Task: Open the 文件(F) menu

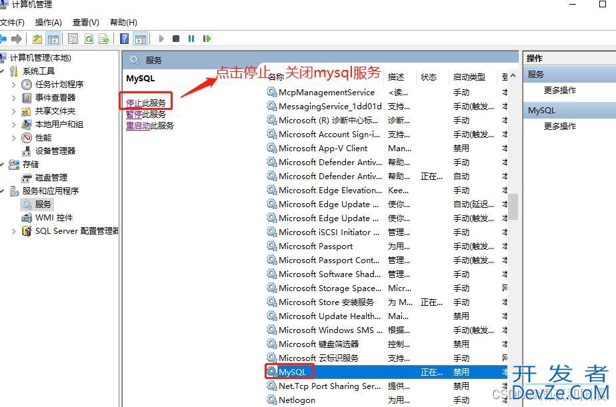Action: click(x=12, y=23)
